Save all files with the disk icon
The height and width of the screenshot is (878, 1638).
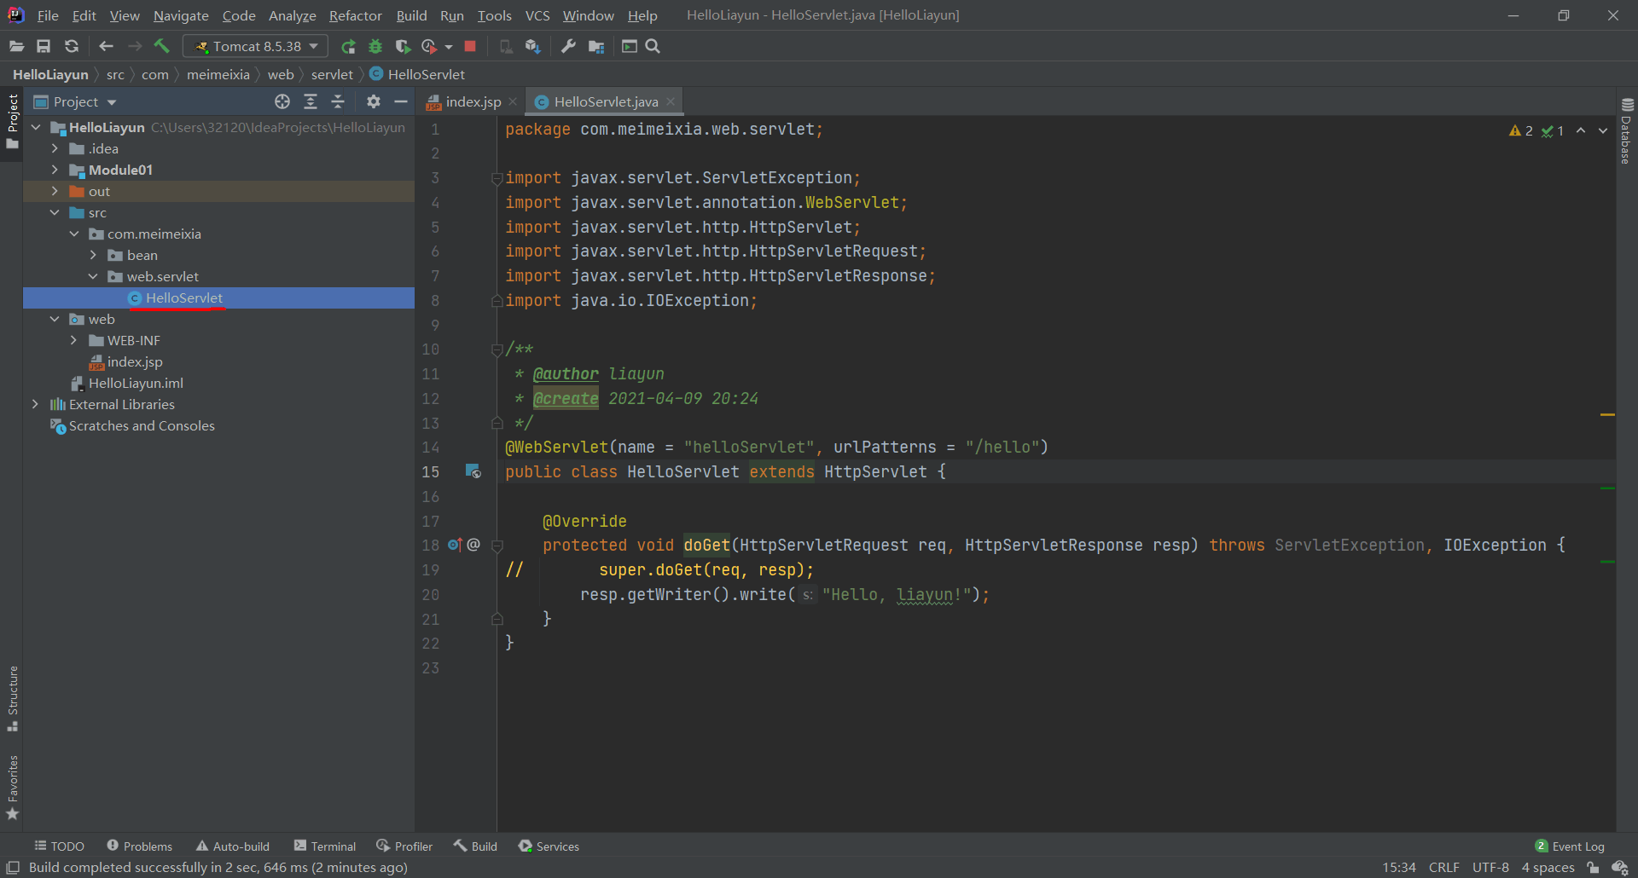point(44,46)
